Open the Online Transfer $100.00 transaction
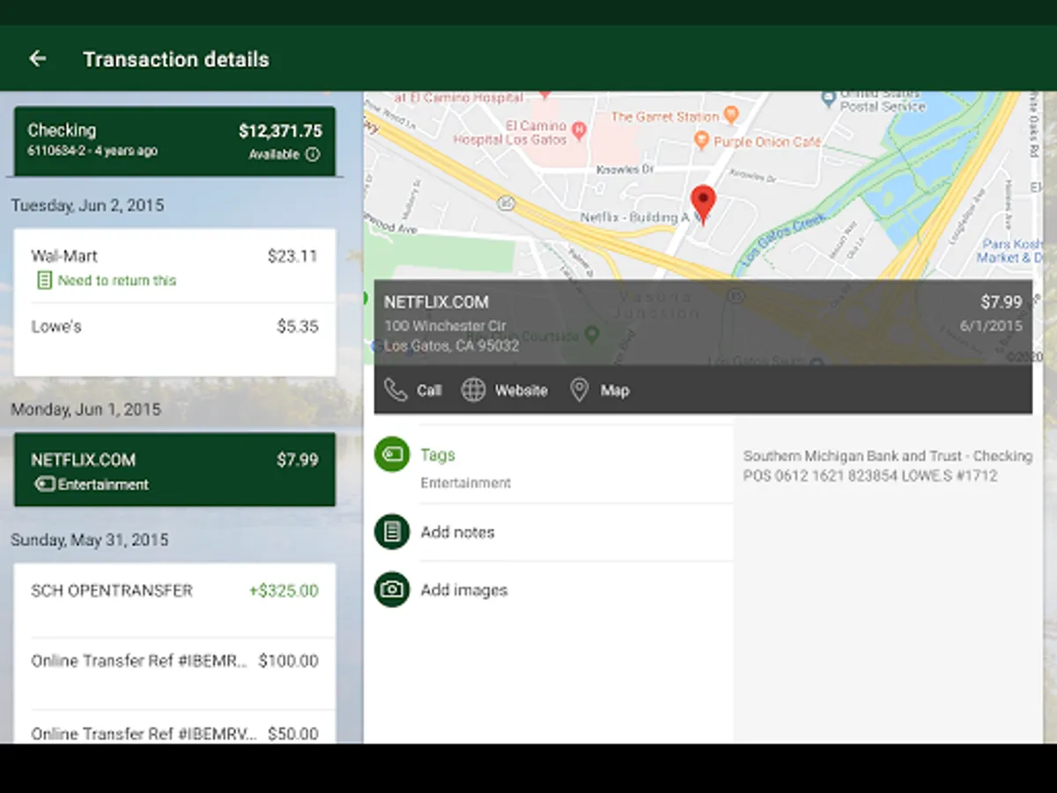Screen dimensions: 1057x793 [x=174, y=673]
